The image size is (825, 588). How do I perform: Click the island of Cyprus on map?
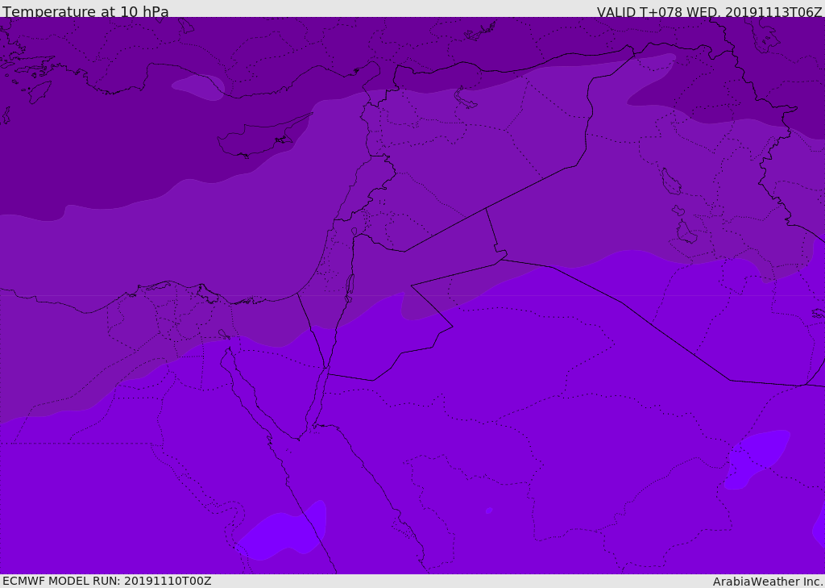point(263,137)
